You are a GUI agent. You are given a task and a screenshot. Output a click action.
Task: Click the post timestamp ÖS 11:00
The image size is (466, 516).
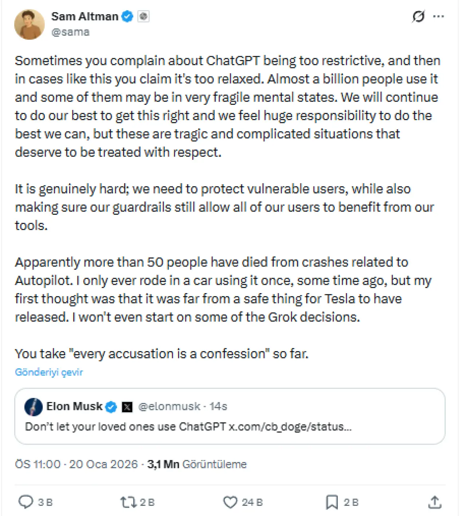[38, 464]
